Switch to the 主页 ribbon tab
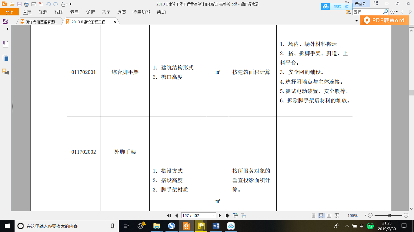This screenshot has height=232, width=414. 27,12
